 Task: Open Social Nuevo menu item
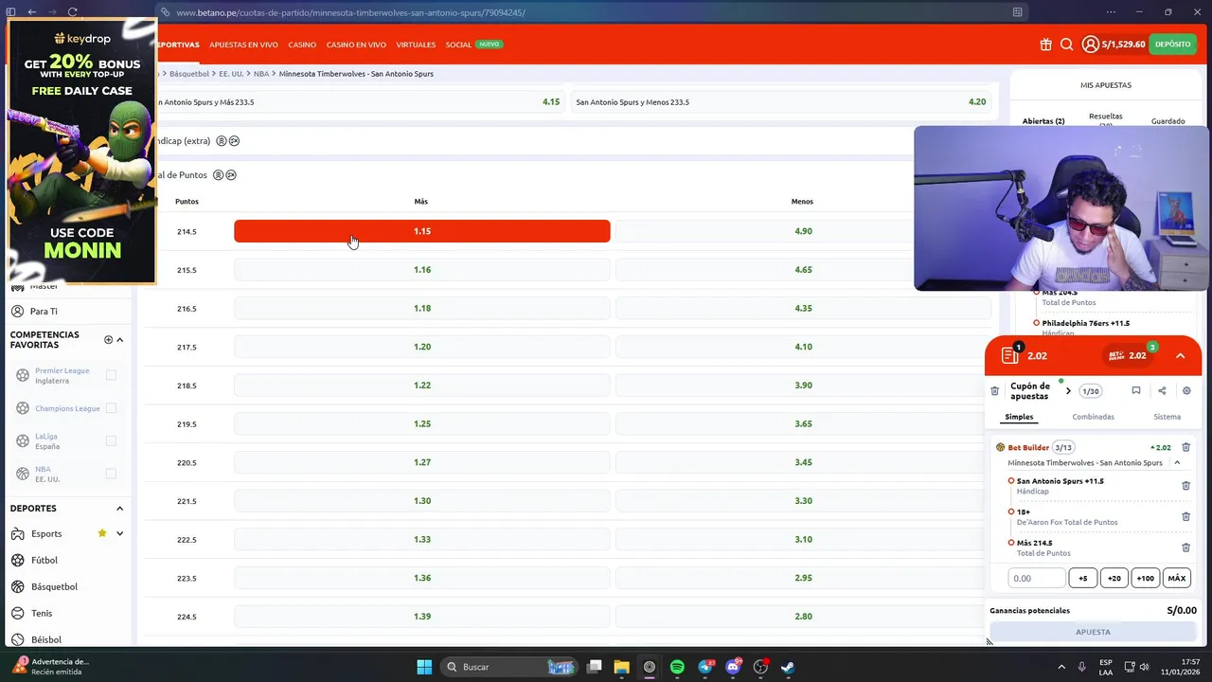(x=473, y=45)
